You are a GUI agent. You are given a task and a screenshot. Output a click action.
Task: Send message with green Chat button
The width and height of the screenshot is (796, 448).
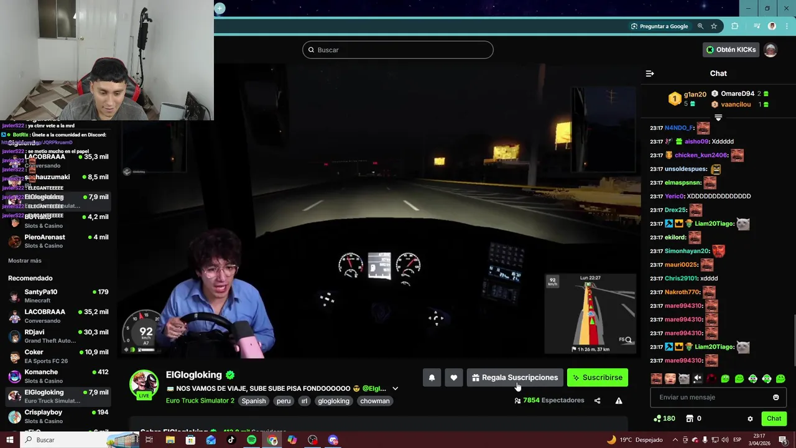click(774, 419)
